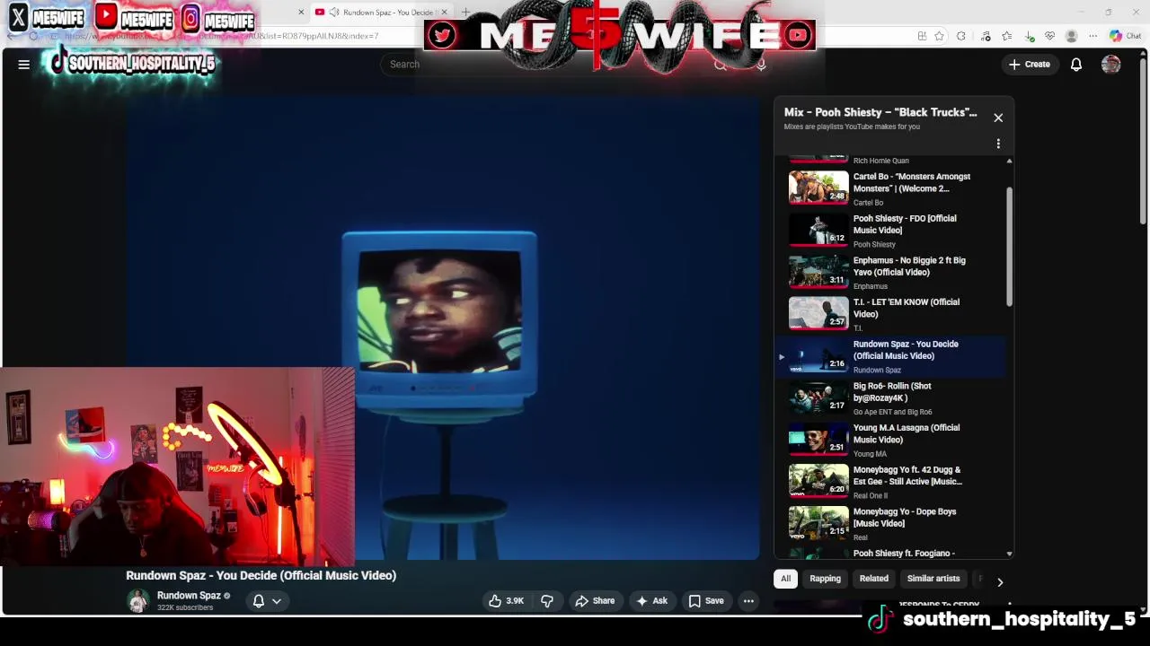Open Moneybagg Yo Still Active thumbnail

818,482
